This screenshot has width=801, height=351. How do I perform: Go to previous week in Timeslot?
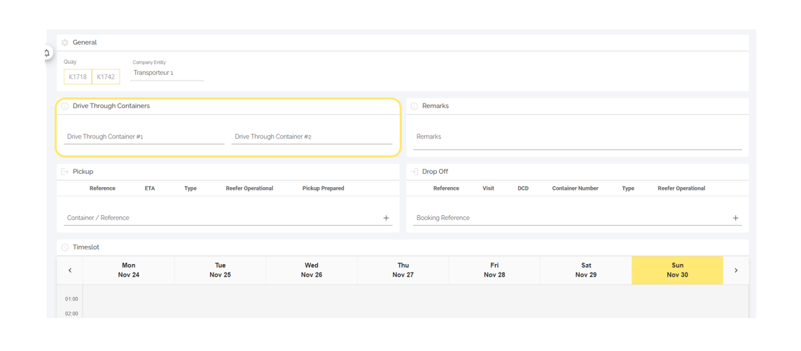(x=70, y=270)
